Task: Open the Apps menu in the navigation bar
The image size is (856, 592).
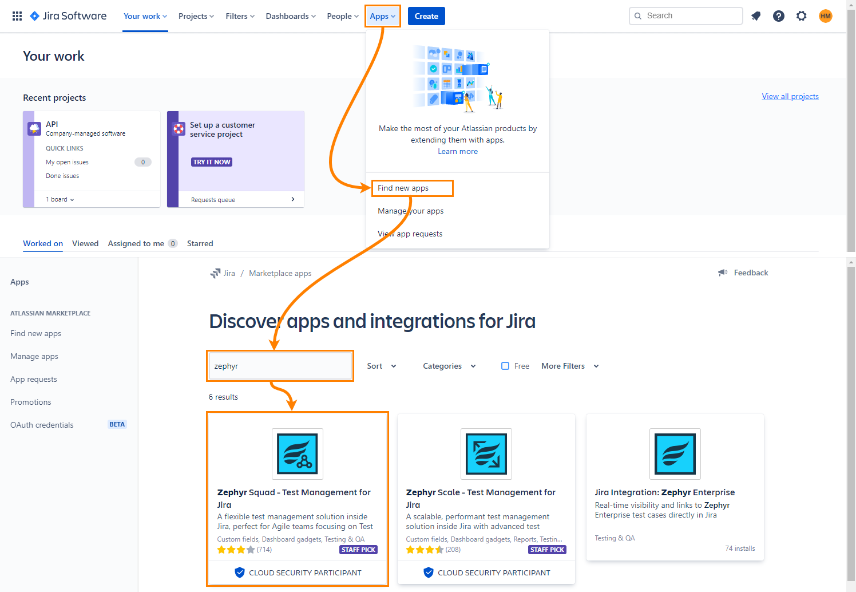Action: click(382, 15)
